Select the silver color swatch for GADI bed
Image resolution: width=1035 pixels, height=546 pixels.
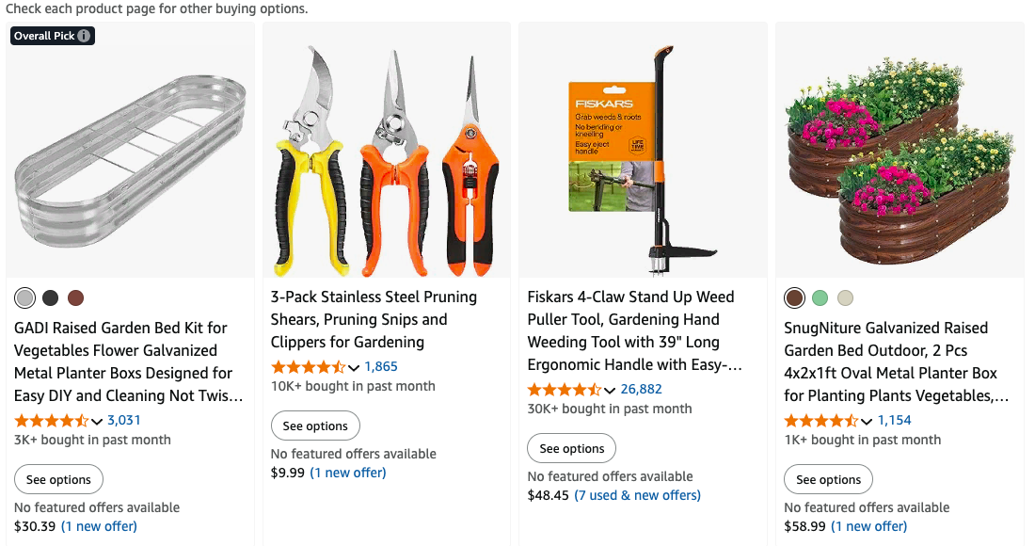(25, 297)
